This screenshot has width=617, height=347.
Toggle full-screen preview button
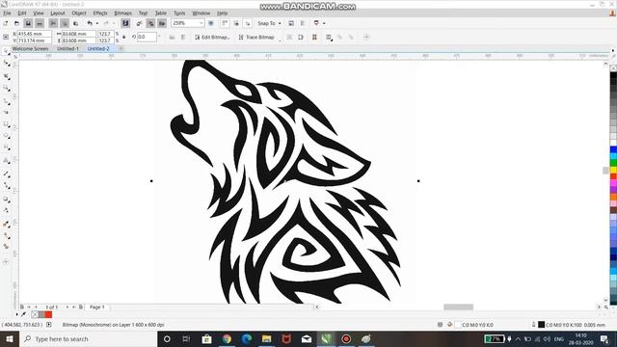coord(211,23)
